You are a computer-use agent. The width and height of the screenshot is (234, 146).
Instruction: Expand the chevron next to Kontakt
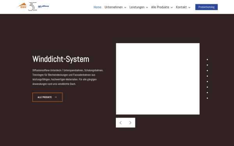190,7
